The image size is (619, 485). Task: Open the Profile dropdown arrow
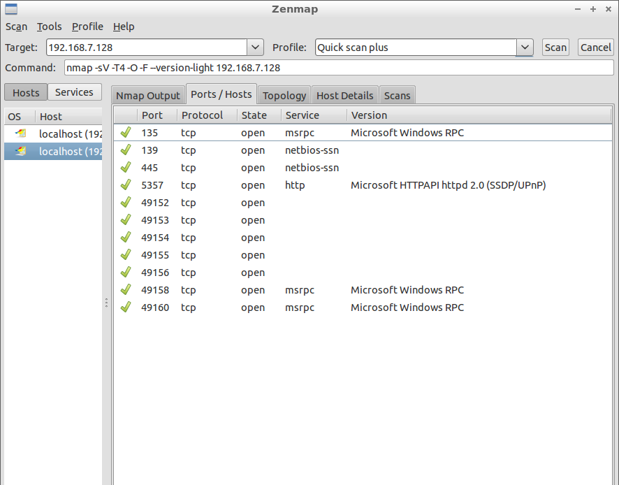[525, 48]
